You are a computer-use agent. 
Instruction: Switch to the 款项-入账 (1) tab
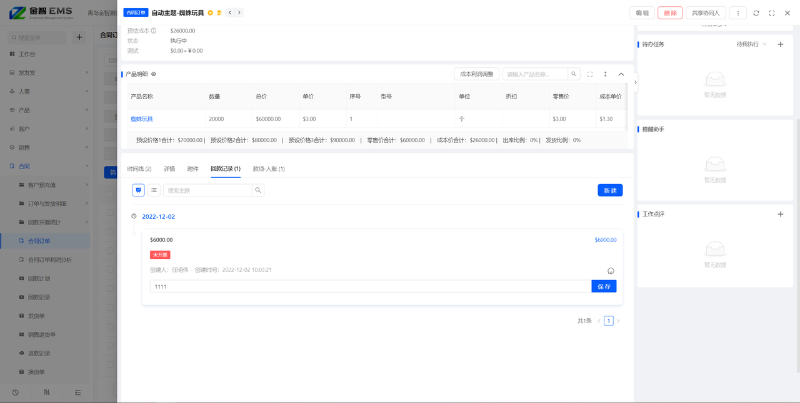269,169
